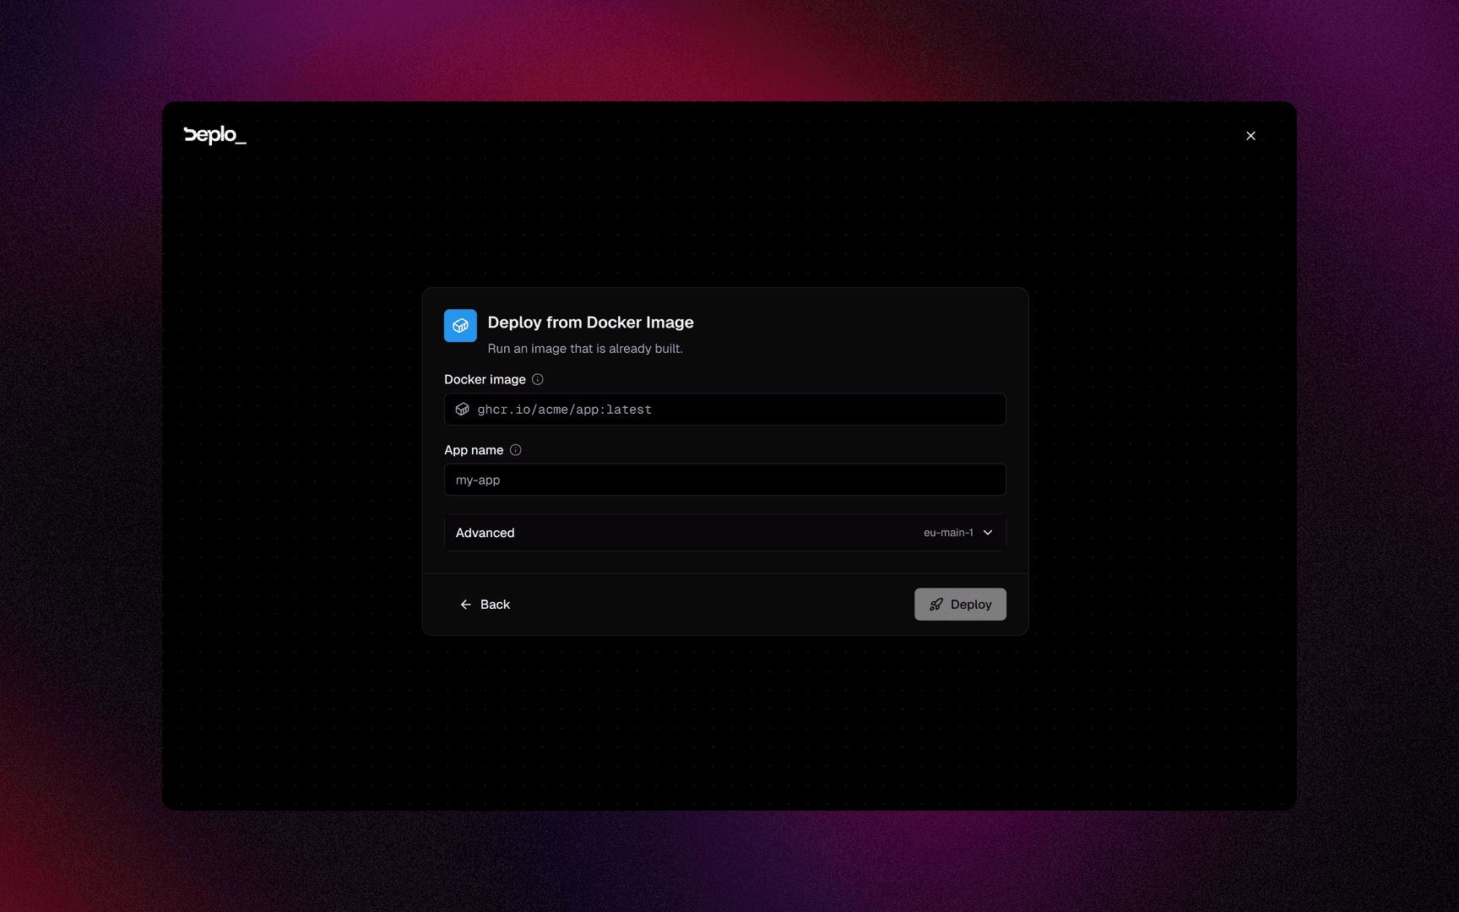Open the App name info tooltip icon

pyautogui.click(x=516, y=450)
